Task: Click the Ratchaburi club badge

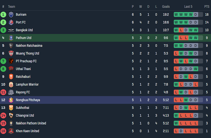Action: [11, 77]
